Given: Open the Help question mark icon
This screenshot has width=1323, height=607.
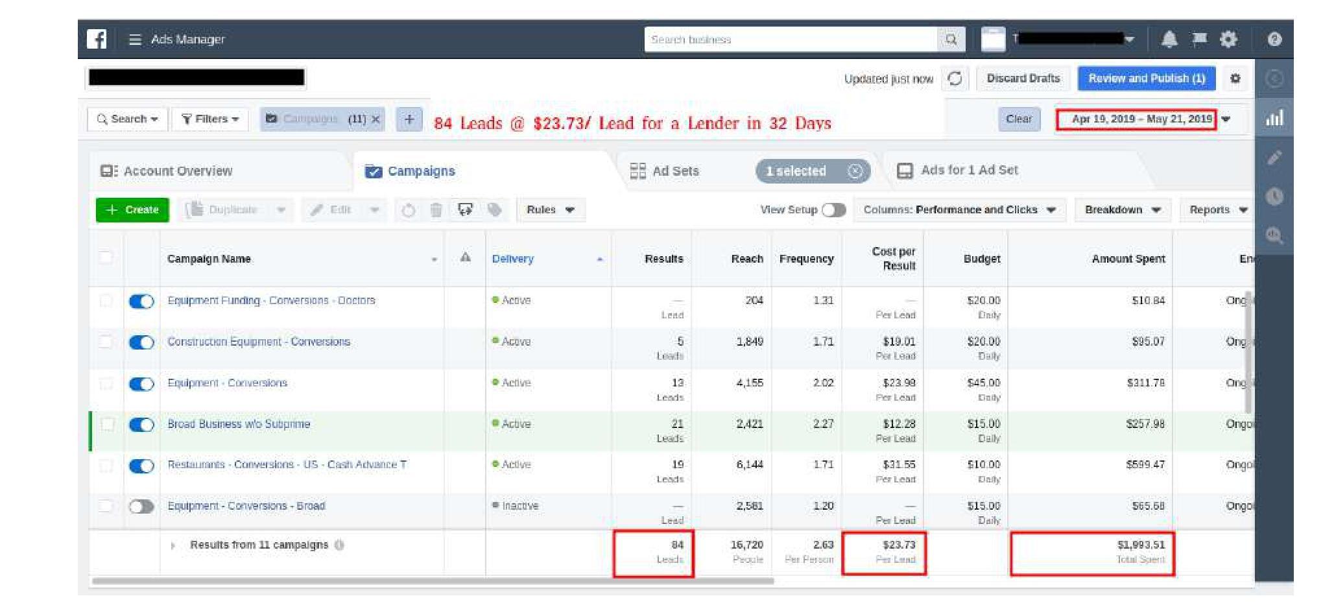Looking at the screenshot, I should pyautogui.click(x=1274, y=40).
